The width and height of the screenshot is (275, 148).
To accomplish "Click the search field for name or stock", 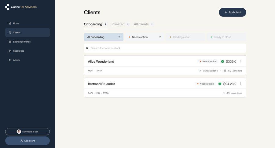I will 165,48.
